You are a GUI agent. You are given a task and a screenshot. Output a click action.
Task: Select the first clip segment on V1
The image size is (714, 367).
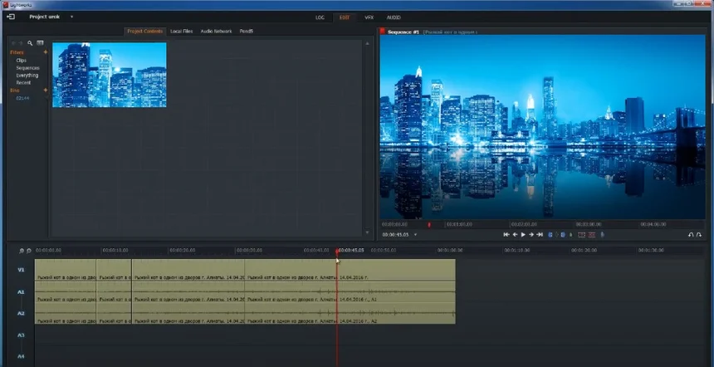click(65, 270)
